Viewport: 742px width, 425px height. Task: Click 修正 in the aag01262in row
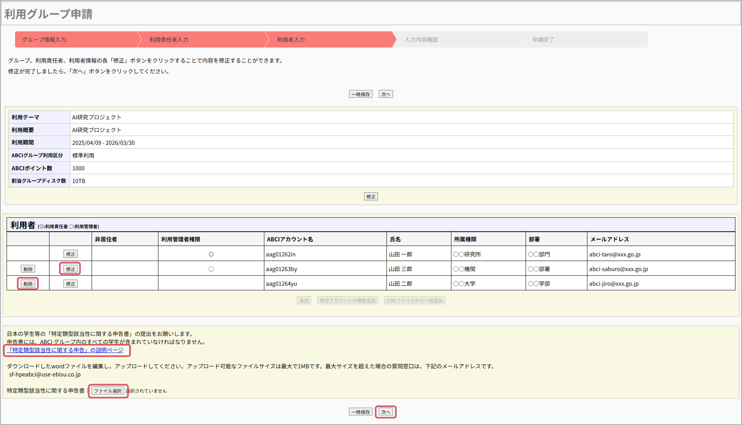(x=71, y=254)
